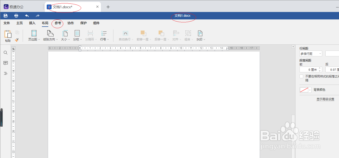Enable the 不要在相同样式的段落之间 checkbox
This screenshot has height=158, width=339.
301,77
